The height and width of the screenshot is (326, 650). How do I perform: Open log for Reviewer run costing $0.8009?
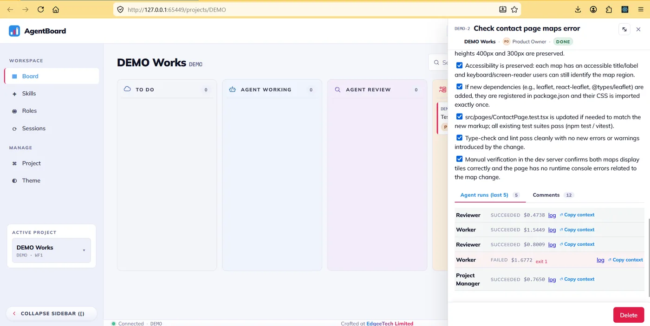[552, 245]
